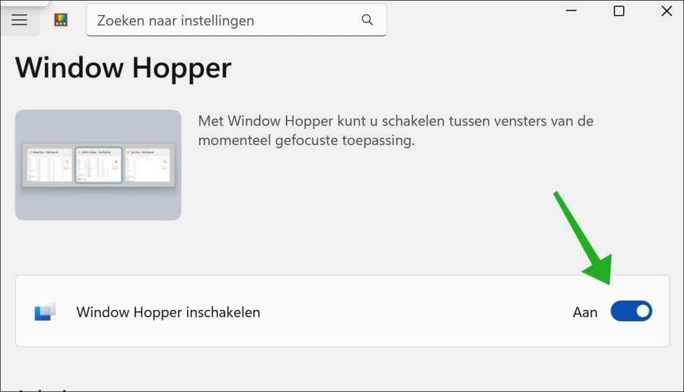Toggle the Window Hopper inschakelen switch

(631, 311)
